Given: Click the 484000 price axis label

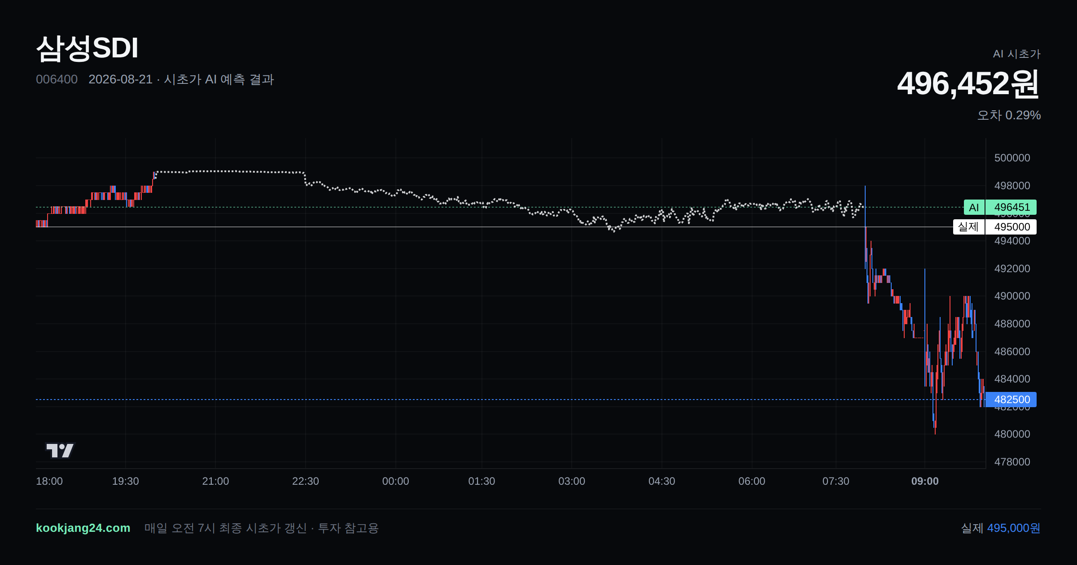Looking at the screenshot, I should 1012,379.
